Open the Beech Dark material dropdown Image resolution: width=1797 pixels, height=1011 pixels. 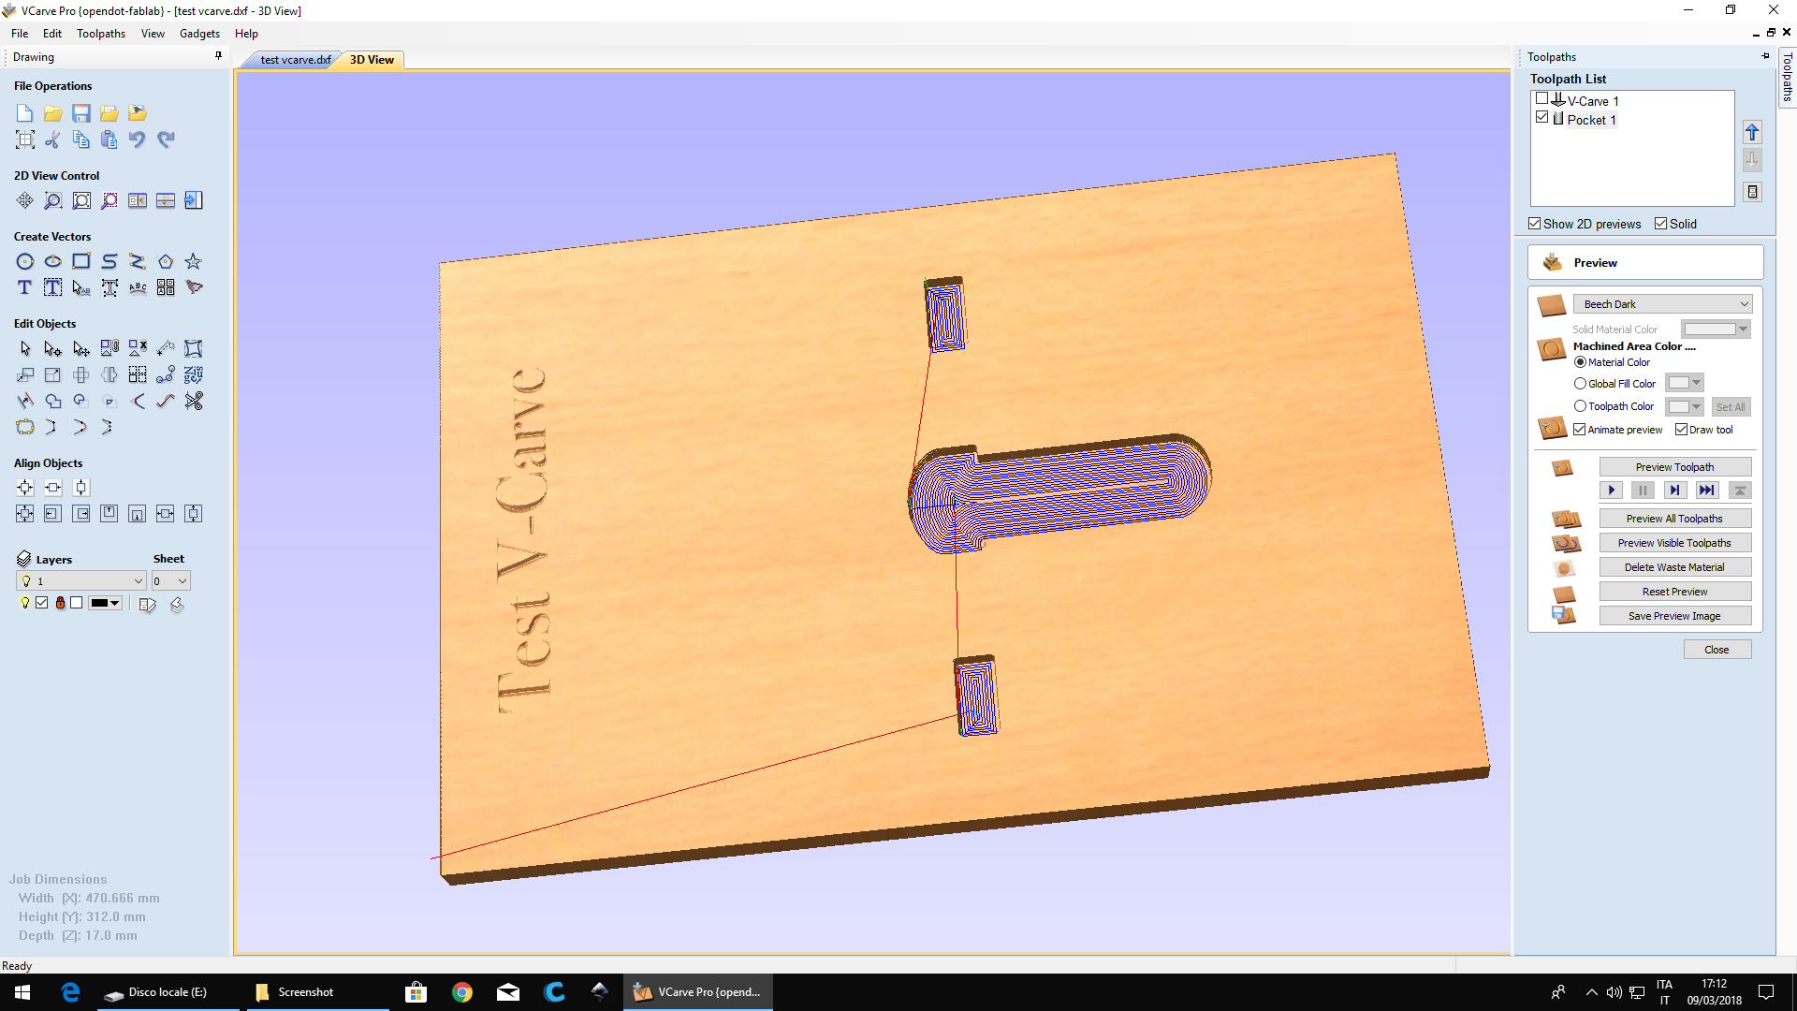(1662, 304)
